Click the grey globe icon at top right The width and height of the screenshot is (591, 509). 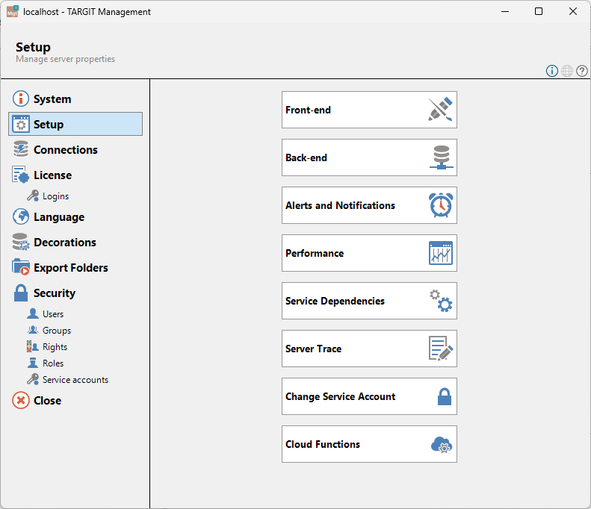[567, 71]
